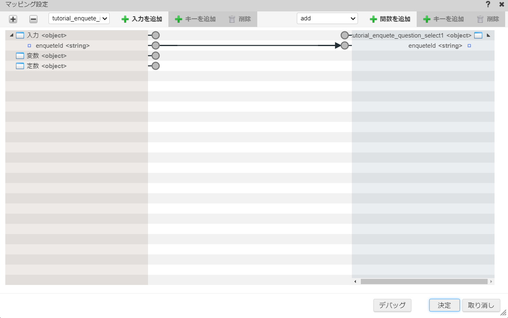Select the tutorial_enquete_question_select1 object row
This screenshot has height=318, width=508.
(x=423, y=35)
